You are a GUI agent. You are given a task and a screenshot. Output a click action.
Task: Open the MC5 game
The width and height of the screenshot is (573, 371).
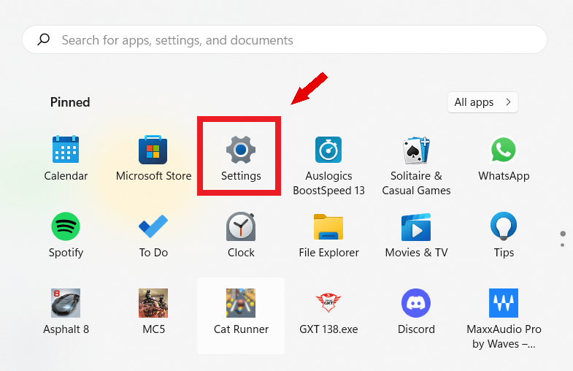coord(153,312)
